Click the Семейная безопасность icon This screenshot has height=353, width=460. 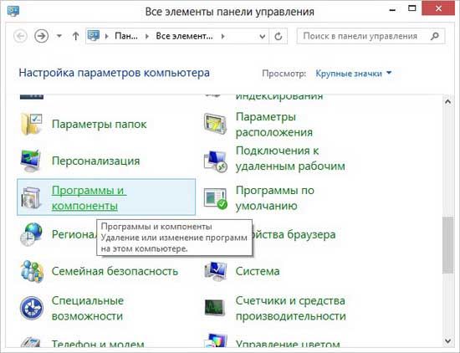tap(33, 271)
